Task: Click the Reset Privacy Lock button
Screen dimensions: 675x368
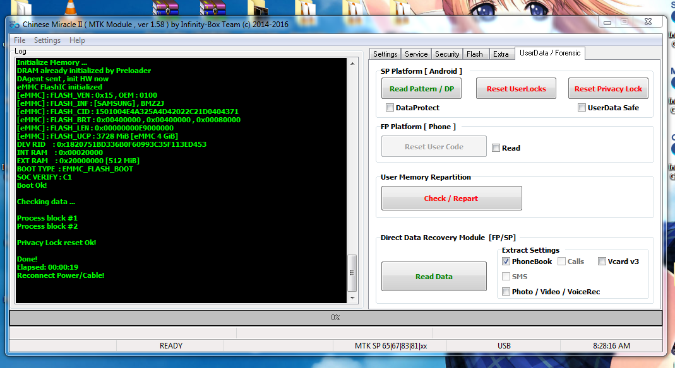Action: pyautogui.click(x=608, y=88)
